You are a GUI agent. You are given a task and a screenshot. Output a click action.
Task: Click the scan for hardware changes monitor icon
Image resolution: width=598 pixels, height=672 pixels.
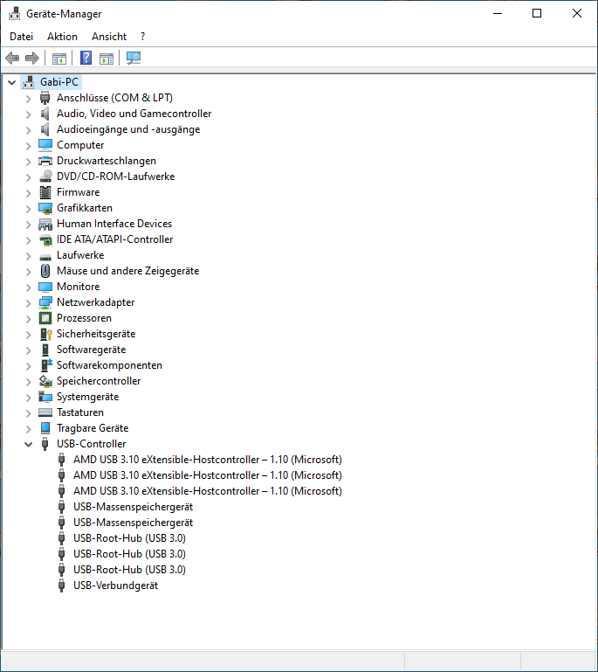[x=134, y=58]
